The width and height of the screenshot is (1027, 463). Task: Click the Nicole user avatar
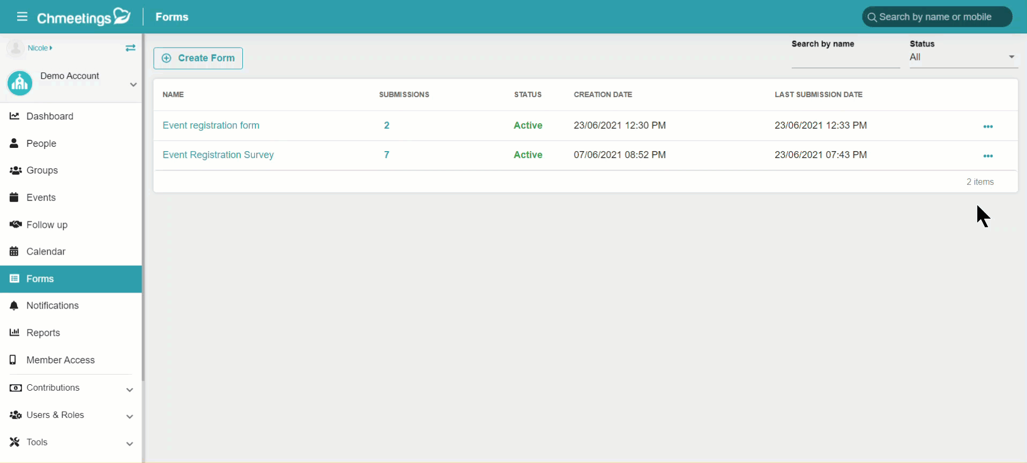[16, 48]
